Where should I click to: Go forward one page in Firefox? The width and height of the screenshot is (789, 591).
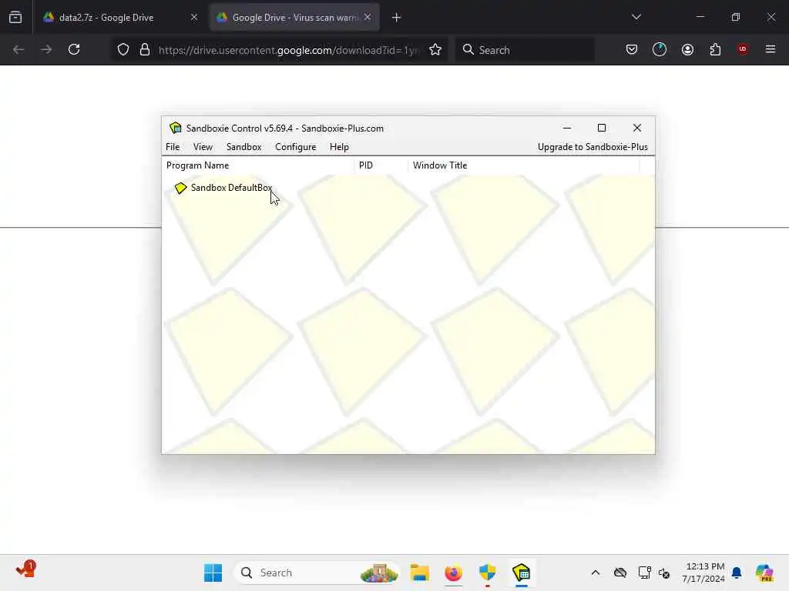click(46, 49)
